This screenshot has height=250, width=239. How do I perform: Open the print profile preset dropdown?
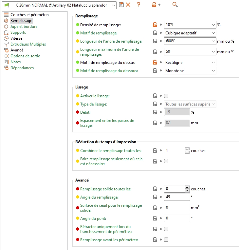tap(113, 5)
